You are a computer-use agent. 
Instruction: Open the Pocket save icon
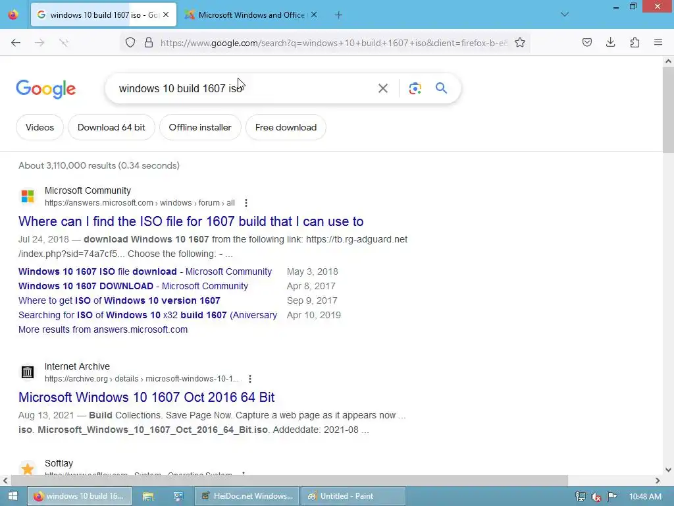point(586,42)
